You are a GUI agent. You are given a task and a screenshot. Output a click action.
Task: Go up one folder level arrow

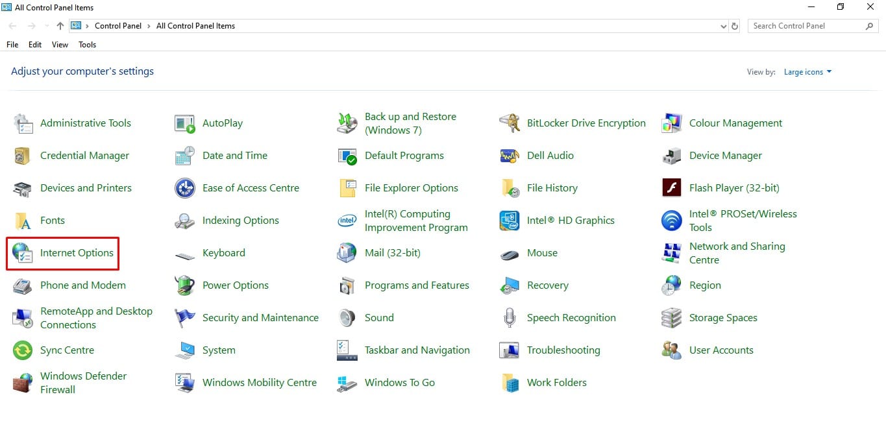[x=60, y=26]
